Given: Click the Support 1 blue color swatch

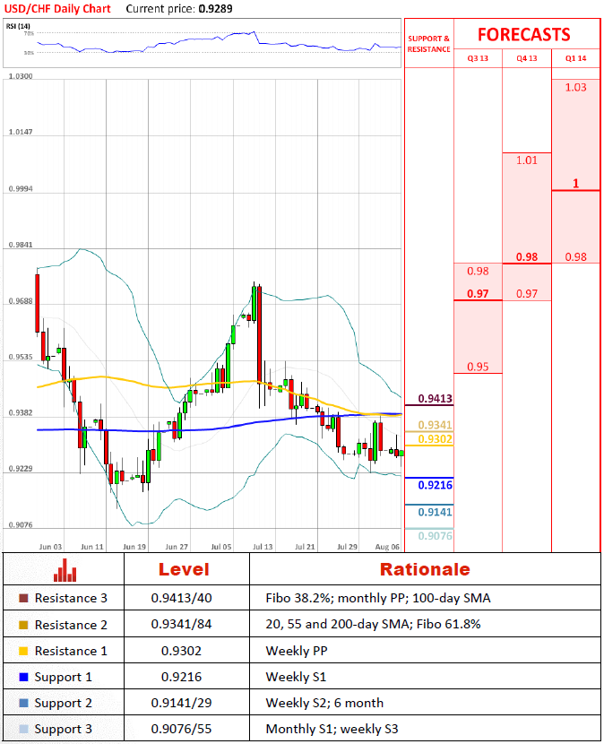Looking at the screenshot, I should [x=23, y=677].
